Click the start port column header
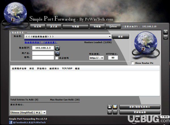 tap(42, 68)
